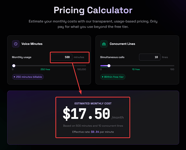The image size is (186, 150).
Task: Click the Voice Minutes slider handle
Action: [14, 65]
